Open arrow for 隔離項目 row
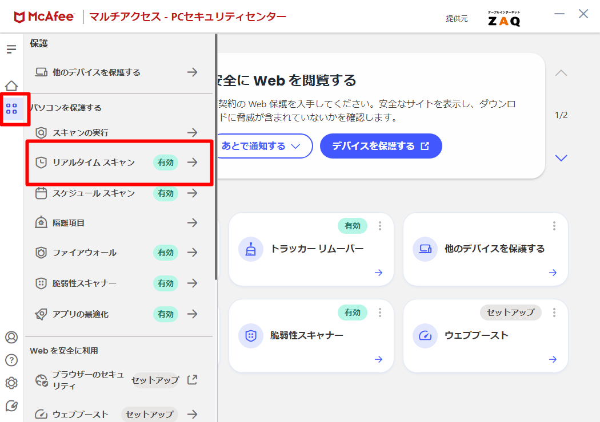600x422 pixels. pos(192,222)
